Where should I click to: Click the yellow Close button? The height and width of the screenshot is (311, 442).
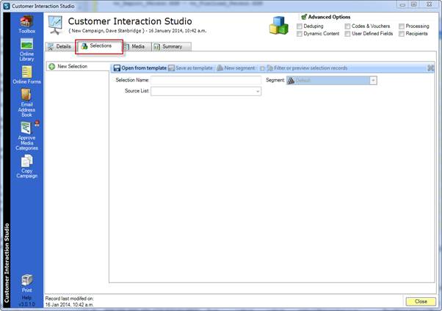pyautogui.click(x=421, y=301)
